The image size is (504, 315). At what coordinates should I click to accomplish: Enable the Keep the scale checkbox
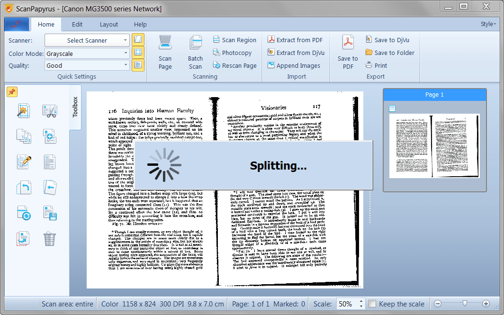[372, 304]
